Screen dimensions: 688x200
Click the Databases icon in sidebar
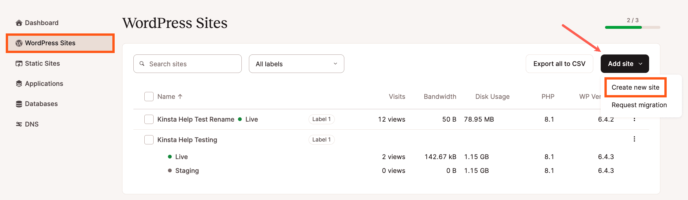[19, 104]
